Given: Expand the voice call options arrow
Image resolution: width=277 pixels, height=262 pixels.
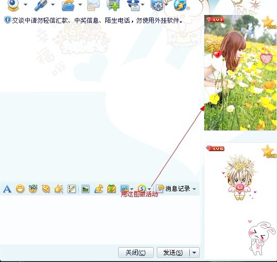Looking at the screenshot, I should [53, 5].
